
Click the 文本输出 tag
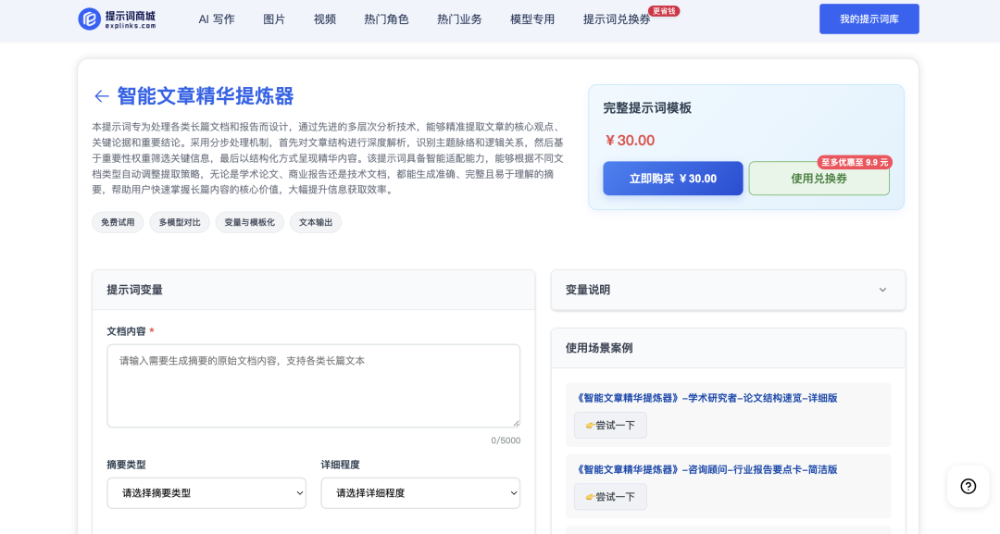pyautogui.click(x=316, y=222)
